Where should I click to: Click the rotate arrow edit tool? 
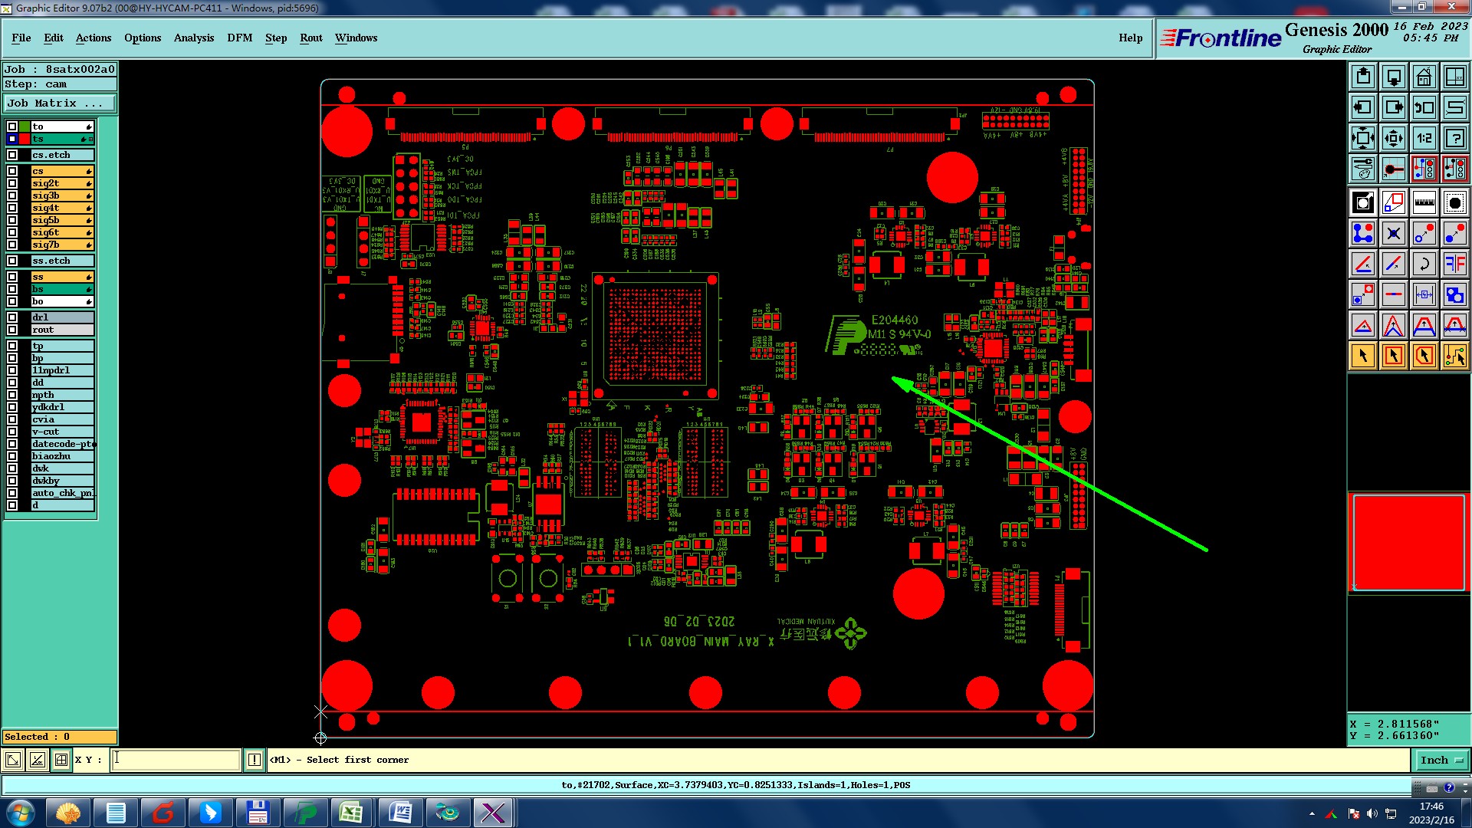coord(1424,264)
